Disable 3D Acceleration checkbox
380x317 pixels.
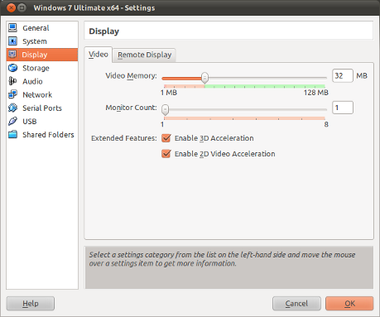[x=166, y=138]
